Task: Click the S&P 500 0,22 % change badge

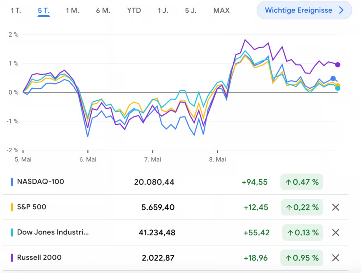Action: click(302, 208)
